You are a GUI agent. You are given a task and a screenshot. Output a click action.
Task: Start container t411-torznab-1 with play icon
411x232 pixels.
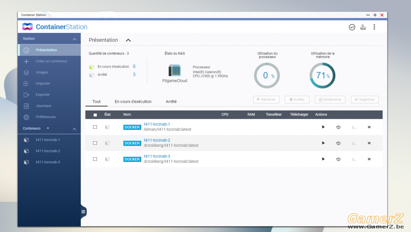click(323, 127)
